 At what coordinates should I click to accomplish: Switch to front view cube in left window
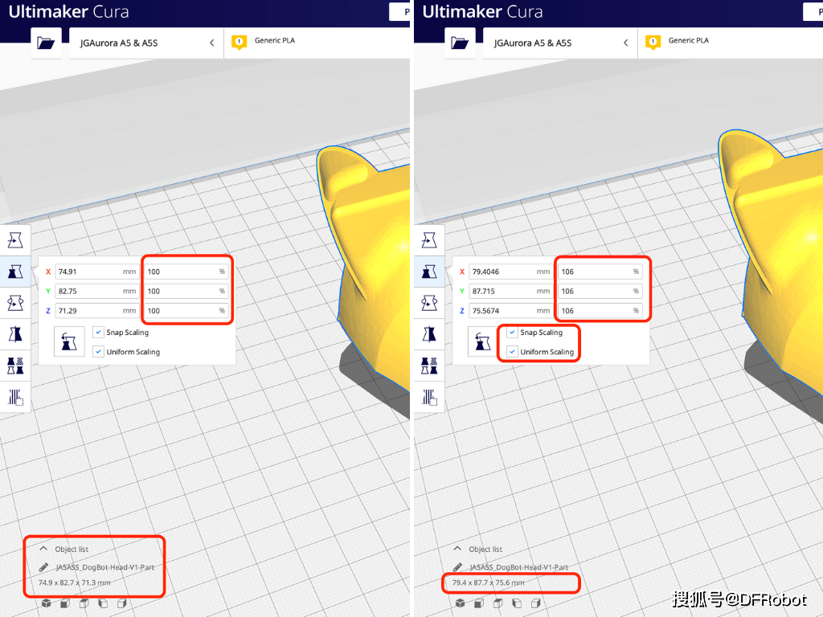point(65,603)
